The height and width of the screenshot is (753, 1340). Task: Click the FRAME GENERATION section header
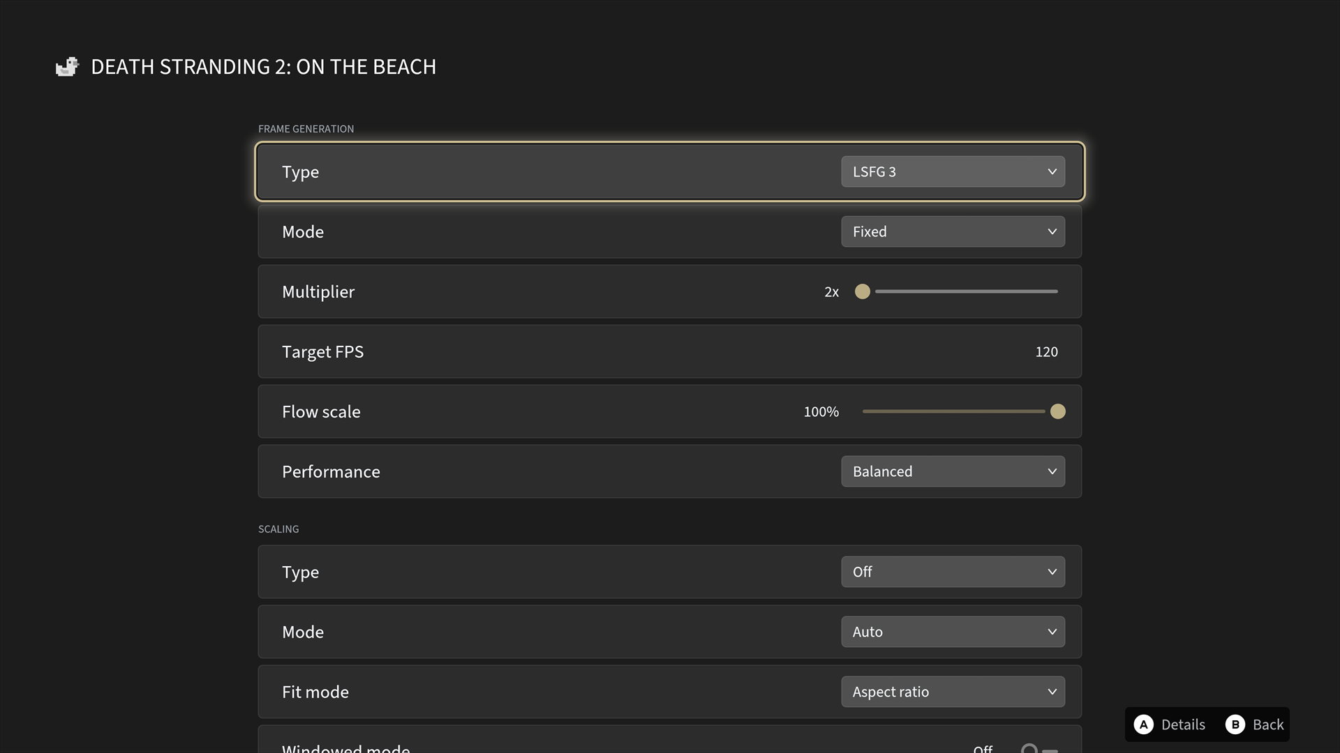(306, 129)
